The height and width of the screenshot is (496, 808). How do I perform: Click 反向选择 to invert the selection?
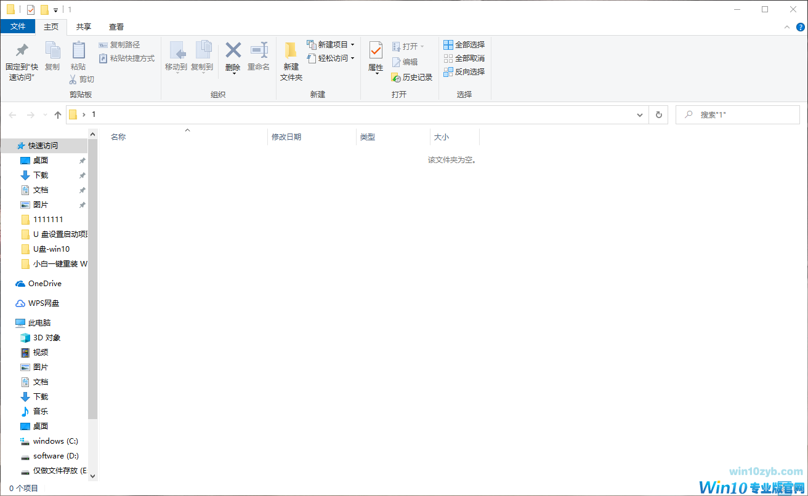coord(464,71)
